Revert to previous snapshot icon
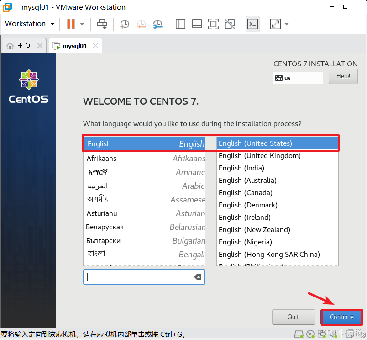The image size is (367, 340). click(142, 24)
